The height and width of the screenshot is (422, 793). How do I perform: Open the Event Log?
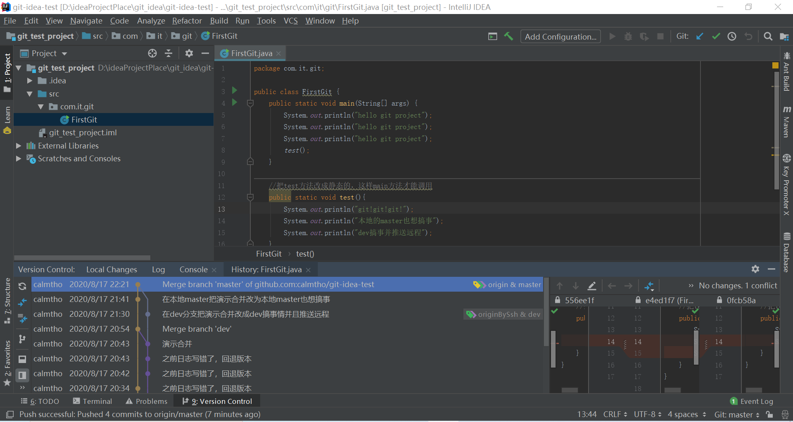coord(752,401)
